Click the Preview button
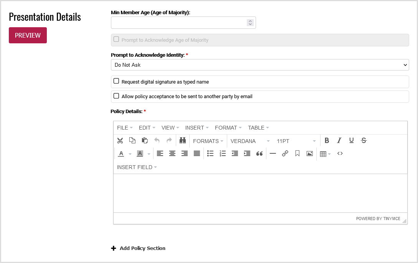The image size is (418, 263). pyautogui.click(x=28, y=35)
